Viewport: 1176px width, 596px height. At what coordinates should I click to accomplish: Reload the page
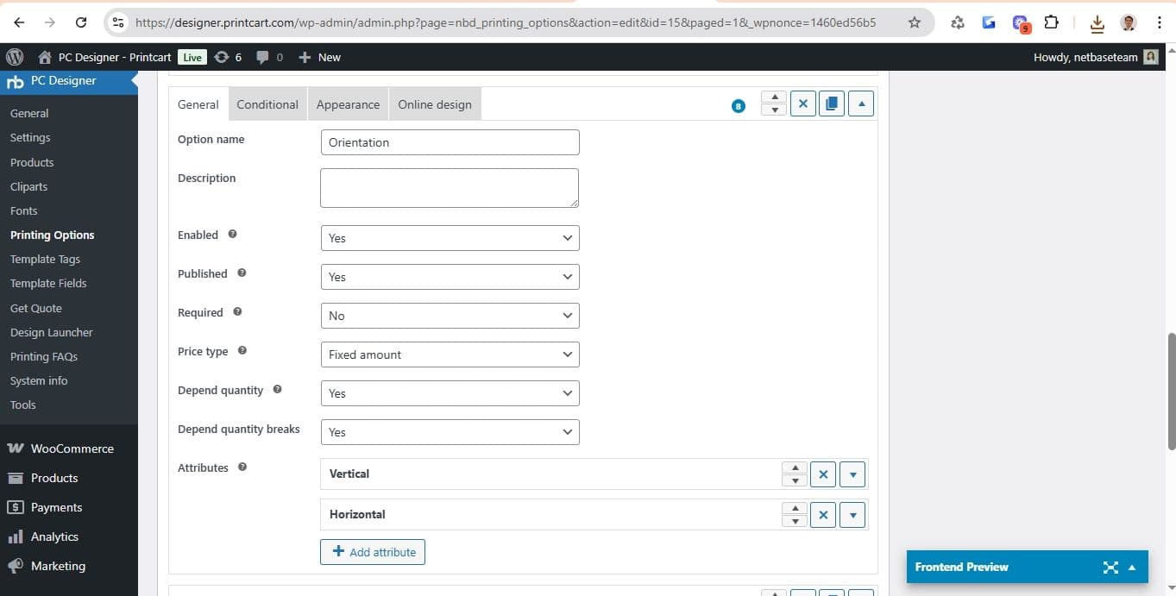(81, 22)
